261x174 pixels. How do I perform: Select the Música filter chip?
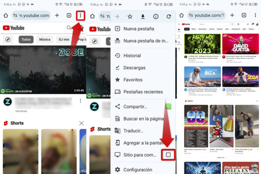(45, 40)
